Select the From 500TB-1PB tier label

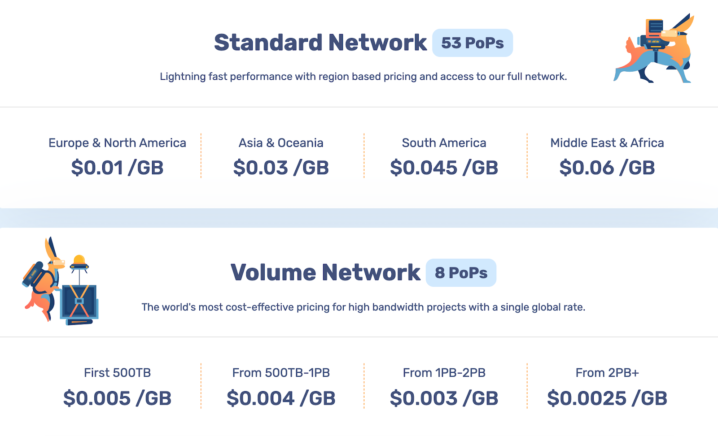(281, 373)
